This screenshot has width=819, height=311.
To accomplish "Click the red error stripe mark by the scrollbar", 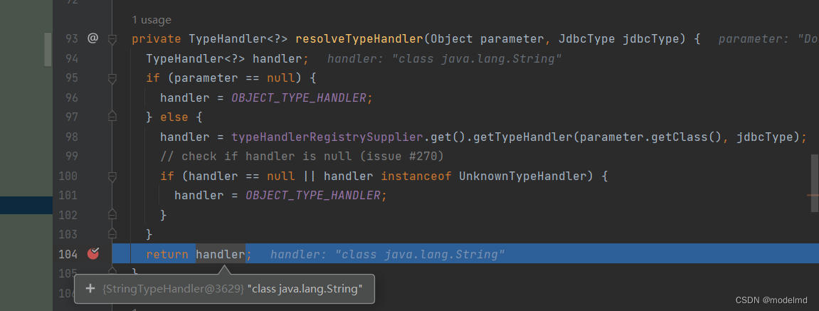I will [812, 196].
